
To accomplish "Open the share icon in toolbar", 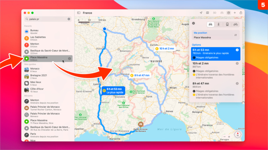I will 241,13.
